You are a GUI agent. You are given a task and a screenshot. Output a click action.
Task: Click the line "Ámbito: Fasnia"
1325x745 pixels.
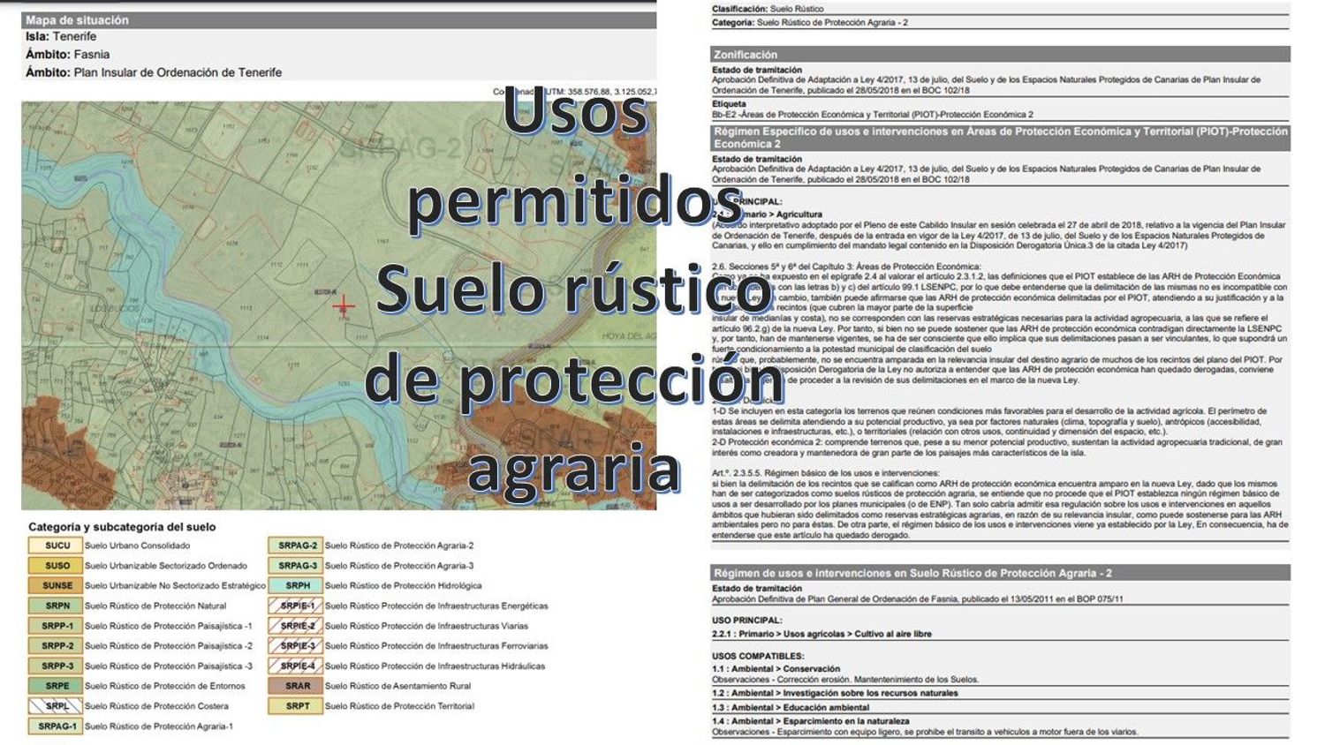[x=67, y=54]
